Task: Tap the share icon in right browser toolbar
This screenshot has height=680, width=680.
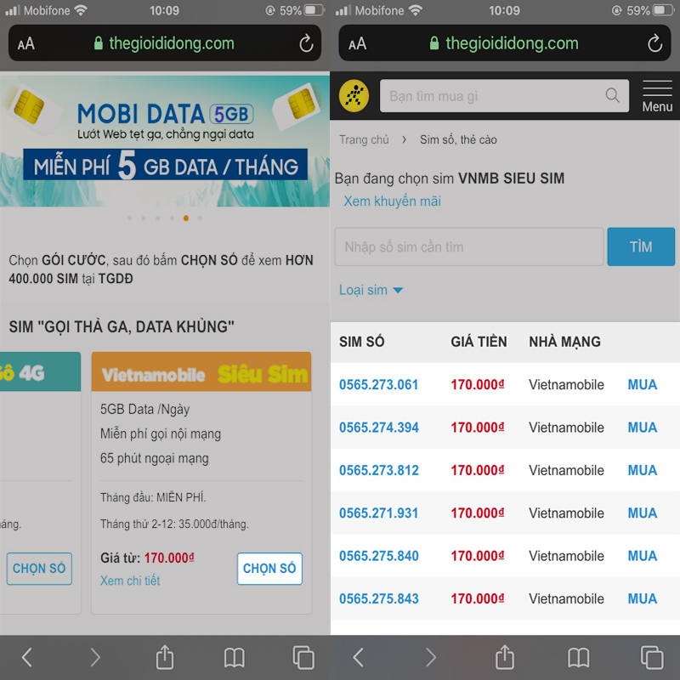Action: 505,656
